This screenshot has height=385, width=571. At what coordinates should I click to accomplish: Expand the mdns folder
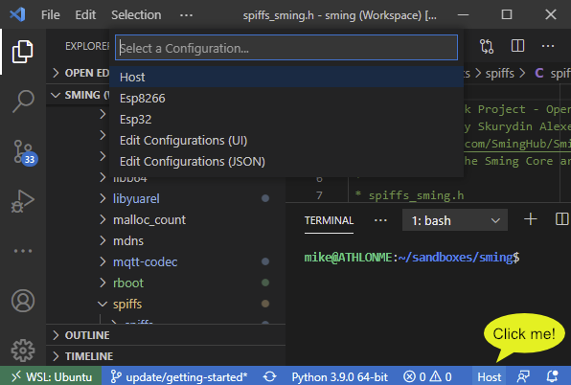166,241
